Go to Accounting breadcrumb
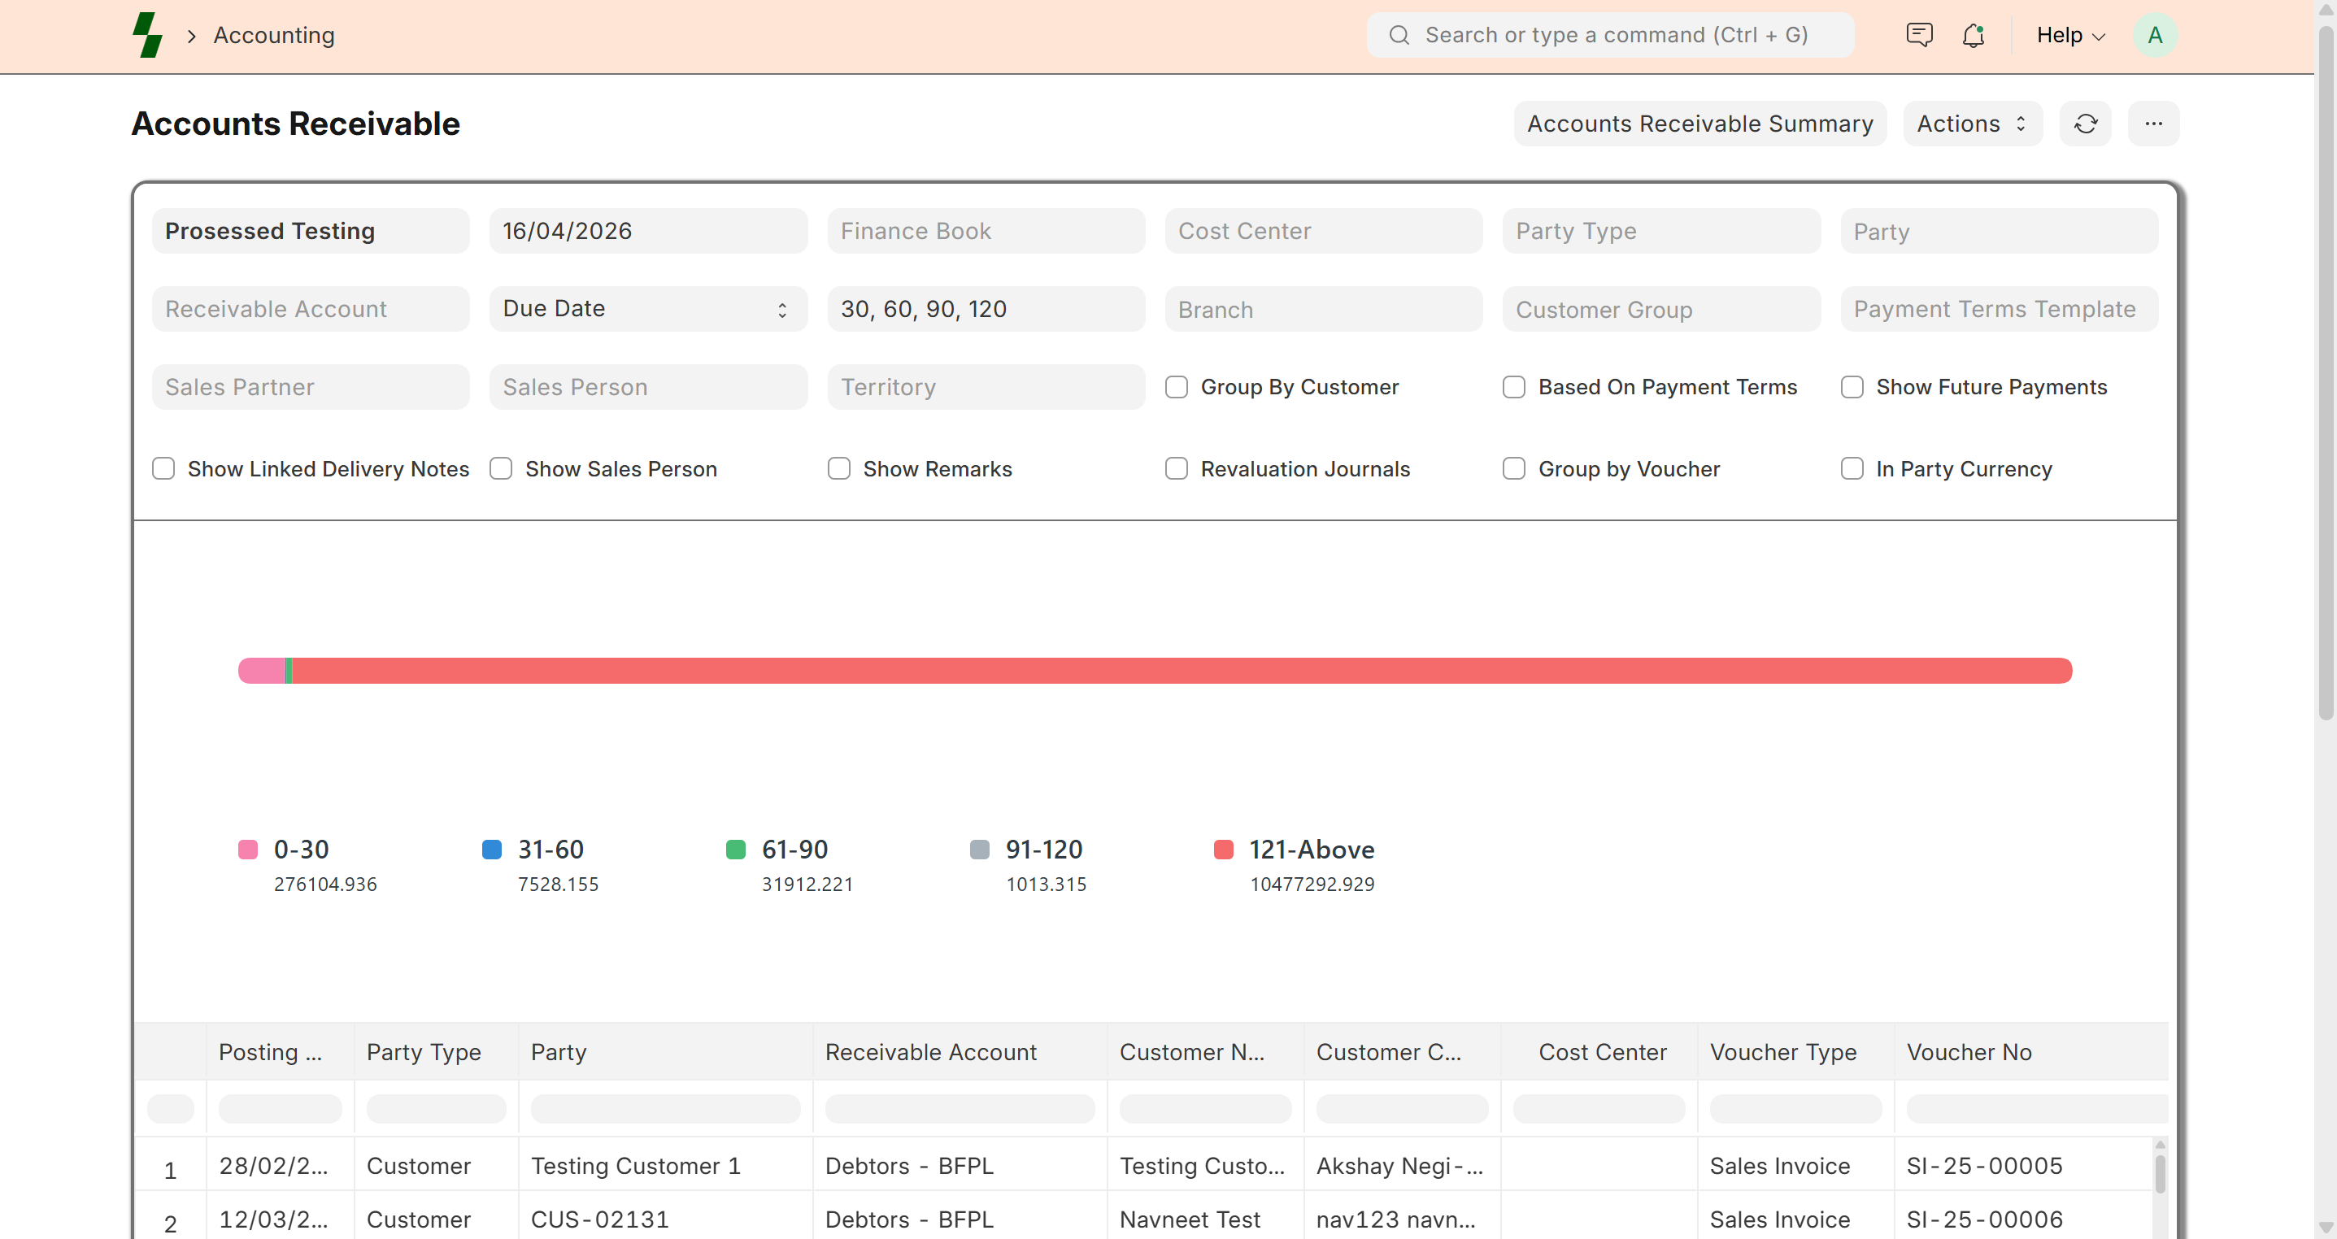Screen dimensions: 2337x1239 coord(274,36)
